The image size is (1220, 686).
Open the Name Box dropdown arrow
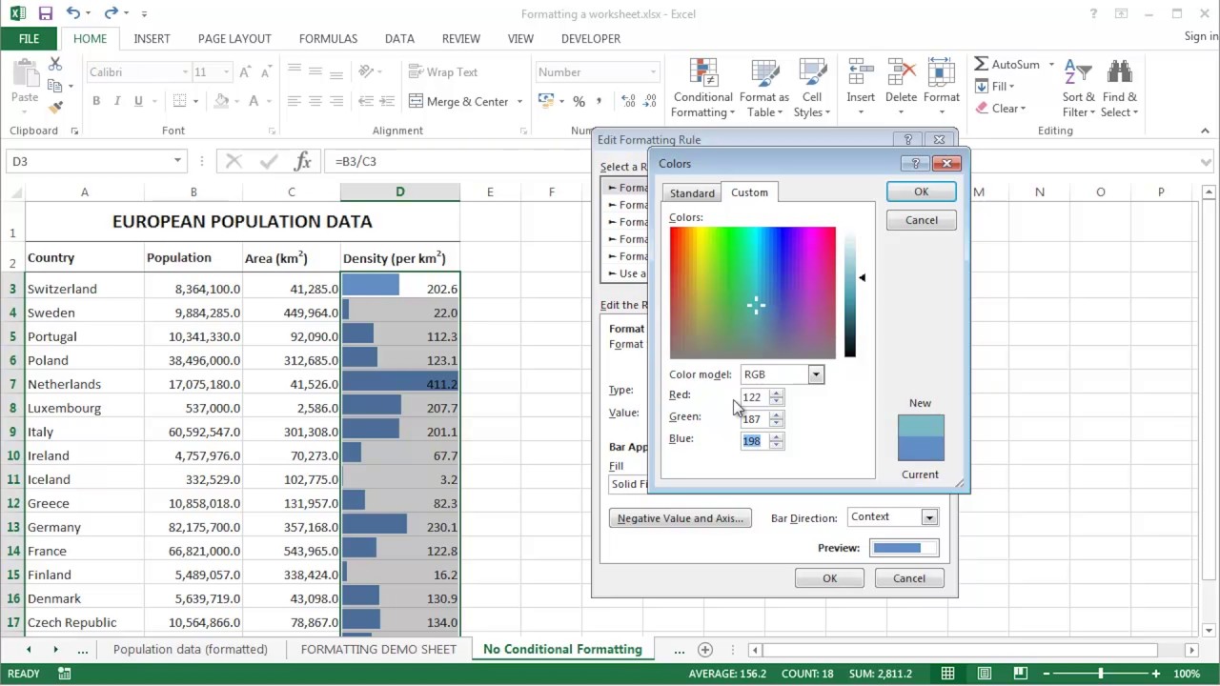click(177, 161)
